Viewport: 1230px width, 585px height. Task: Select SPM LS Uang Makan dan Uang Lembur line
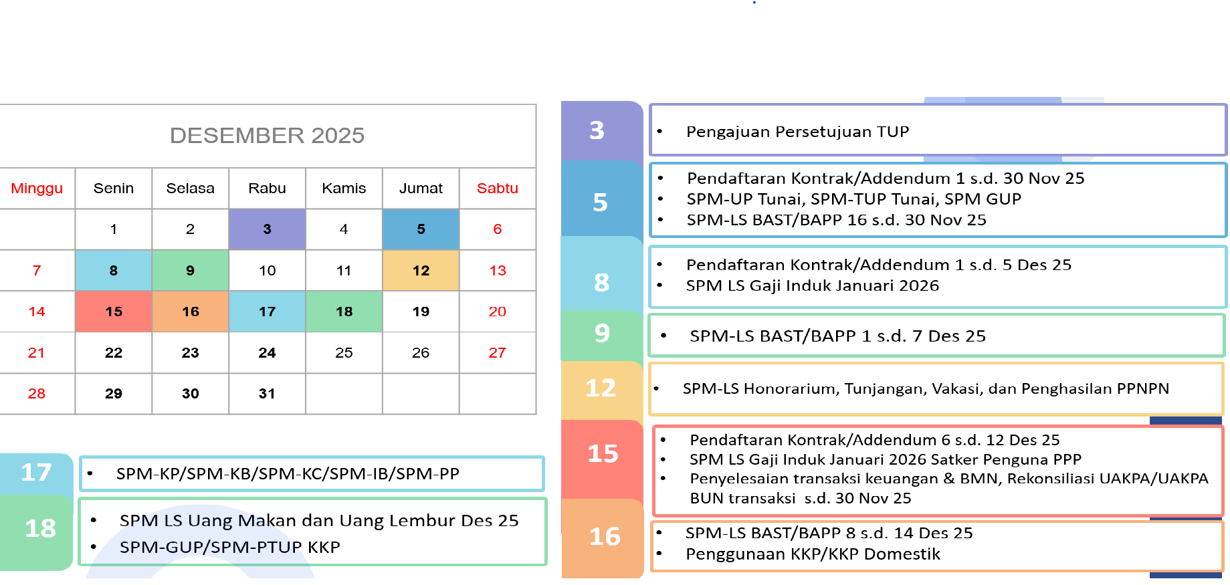[x=319, y=521]
